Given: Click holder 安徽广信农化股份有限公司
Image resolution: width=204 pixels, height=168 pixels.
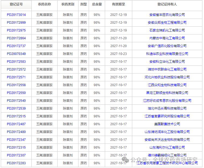Looking at the screenshot, I should [167, 46].
